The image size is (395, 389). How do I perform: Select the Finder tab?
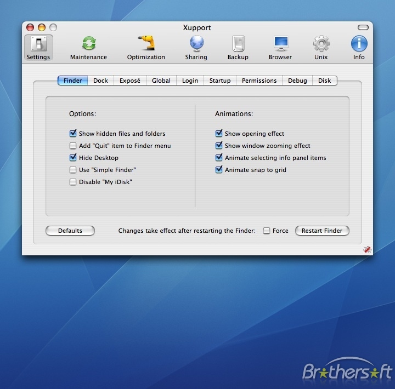[73, 81]
